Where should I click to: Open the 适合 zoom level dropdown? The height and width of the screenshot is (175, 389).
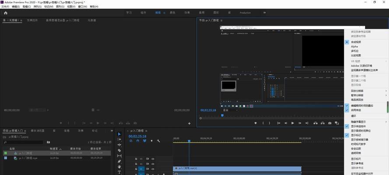pyautogui.click(x=230, y=110)
